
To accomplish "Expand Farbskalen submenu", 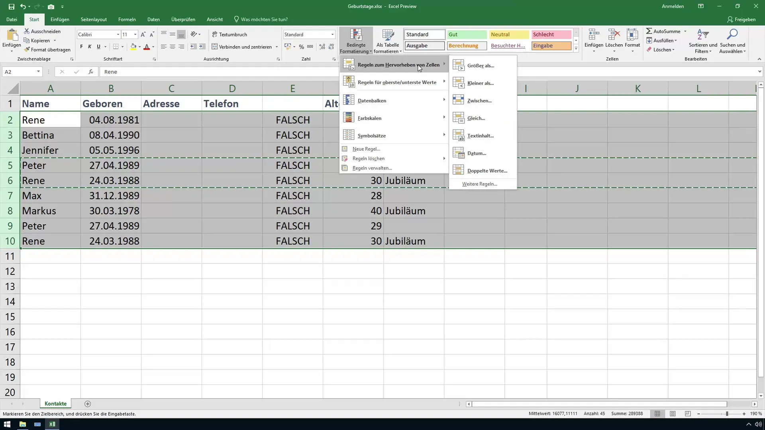I will coord(394,118).
